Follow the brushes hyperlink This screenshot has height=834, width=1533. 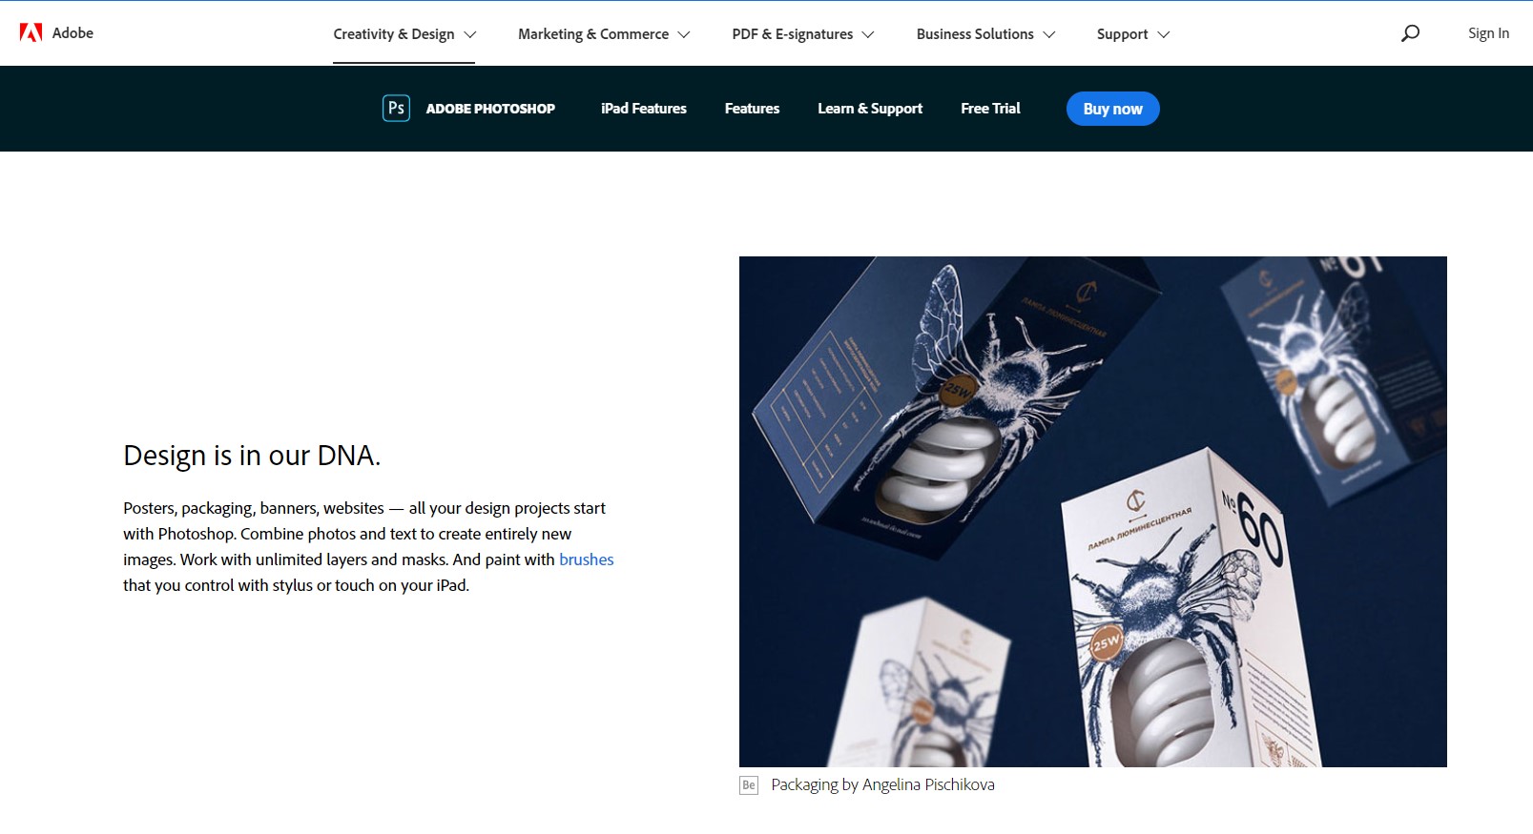point(586,559)
